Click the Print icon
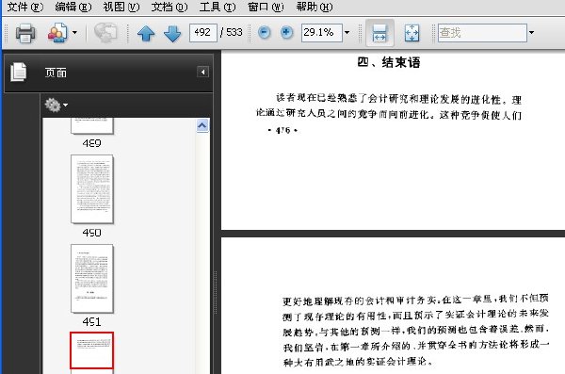The height and width of the screenshot is (374, 565). (x=25, y=33)
